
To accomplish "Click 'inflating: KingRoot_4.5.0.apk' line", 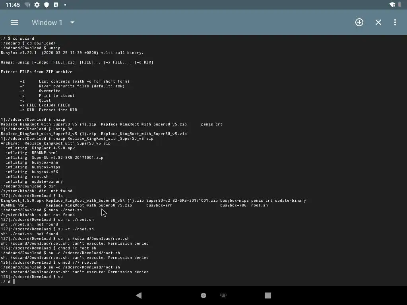I will [40, 148].
